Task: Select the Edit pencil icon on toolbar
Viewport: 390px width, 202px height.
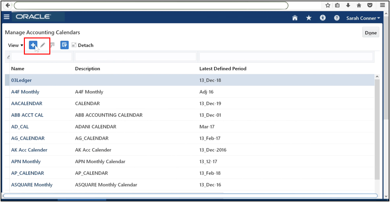Action: pyautogui.click(x=43, y=45)
